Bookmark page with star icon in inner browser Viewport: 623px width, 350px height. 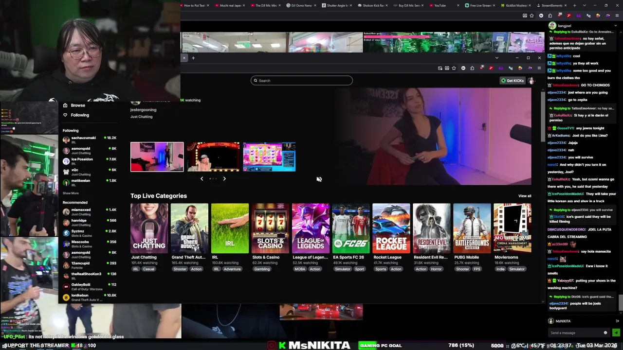(x=454, y=68)
